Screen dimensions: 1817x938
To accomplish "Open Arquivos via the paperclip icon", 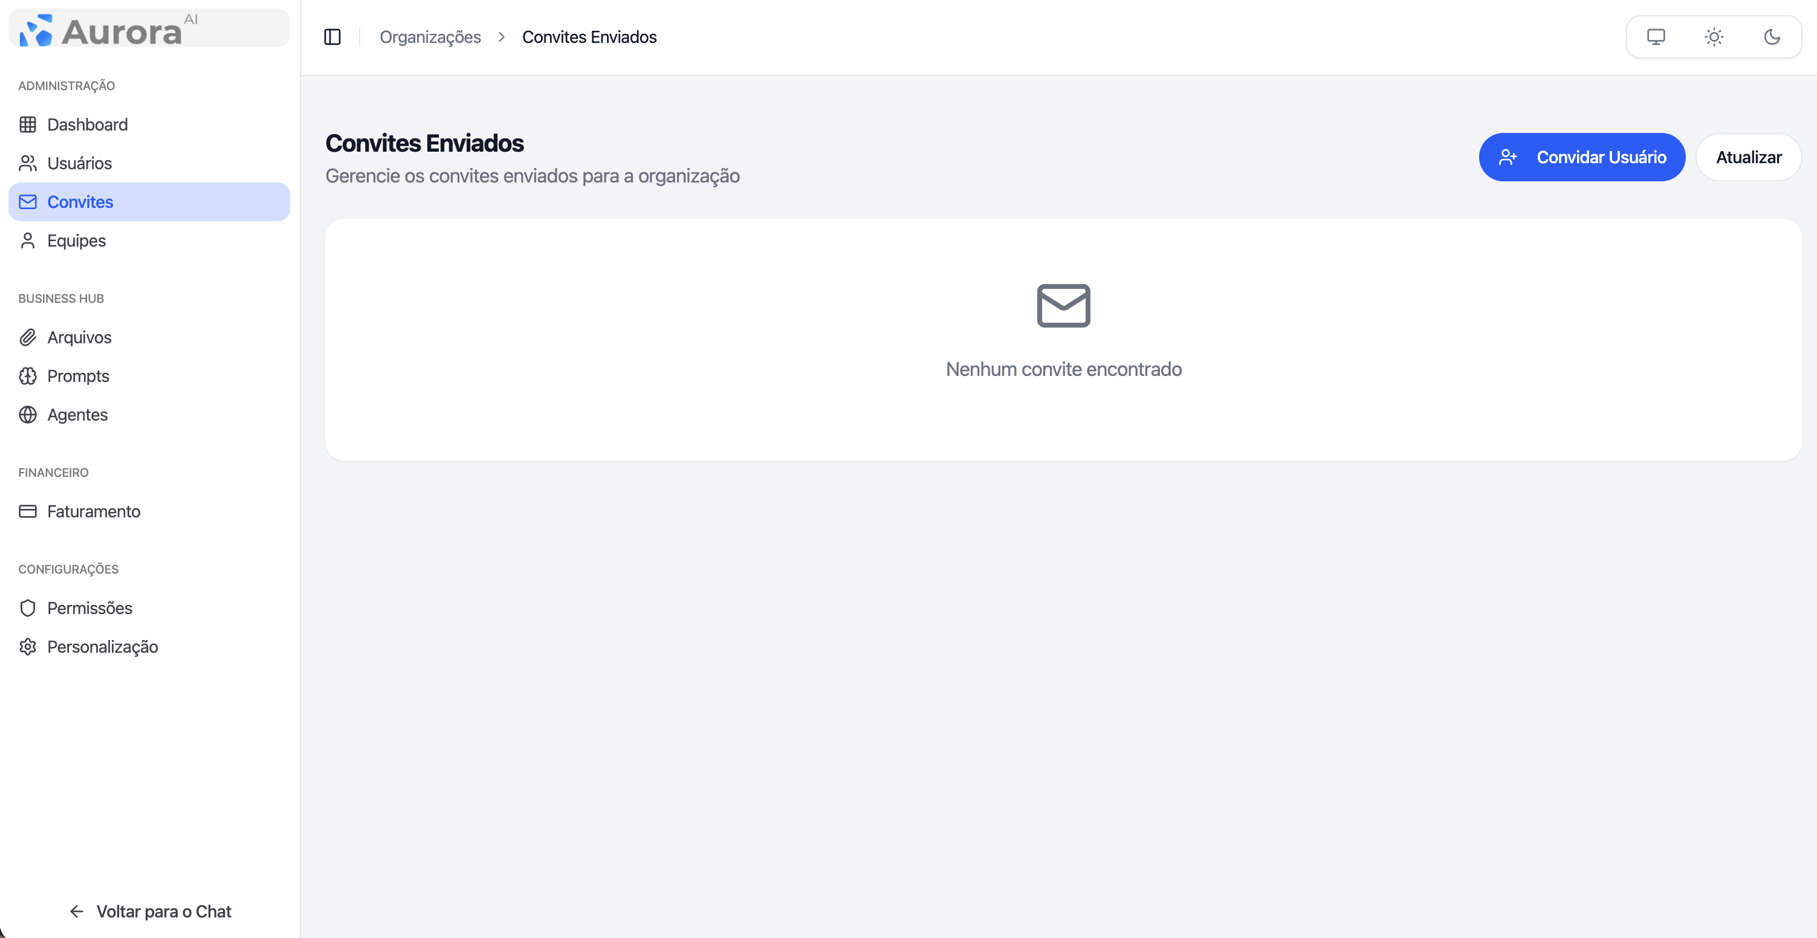I will coord(28,337).
